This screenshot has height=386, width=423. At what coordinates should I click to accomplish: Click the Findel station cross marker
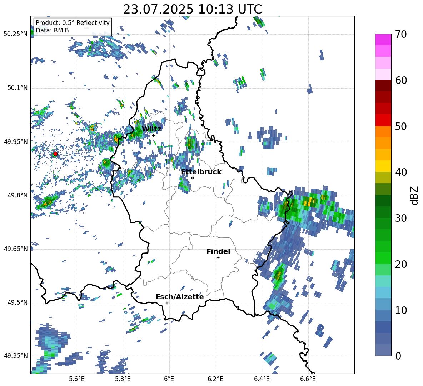[x=218, y=258]
